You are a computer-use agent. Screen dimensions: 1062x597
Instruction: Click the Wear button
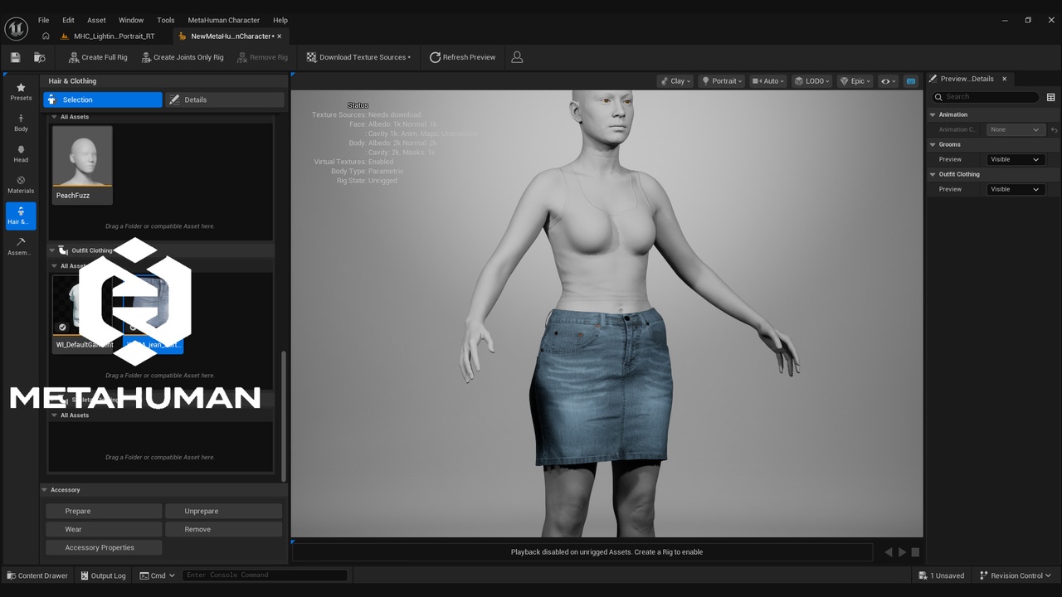(x=104, y=529)
